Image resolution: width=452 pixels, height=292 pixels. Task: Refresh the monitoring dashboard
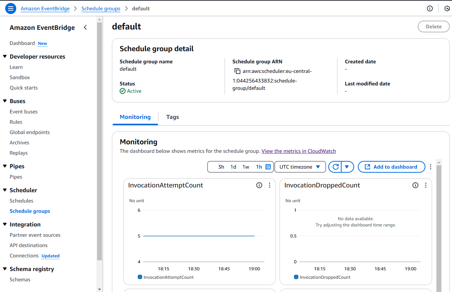click(335, 167)
